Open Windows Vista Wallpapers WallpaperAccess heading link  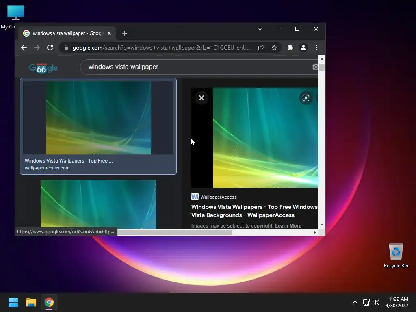tap(254, 211)
